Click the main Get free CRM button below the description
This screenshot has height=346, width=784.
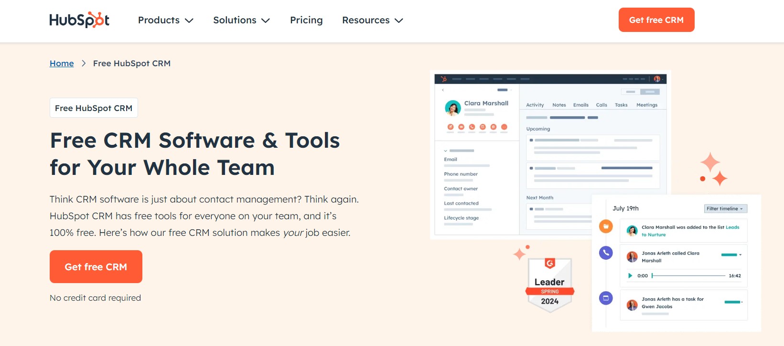[x=96, y=267]
